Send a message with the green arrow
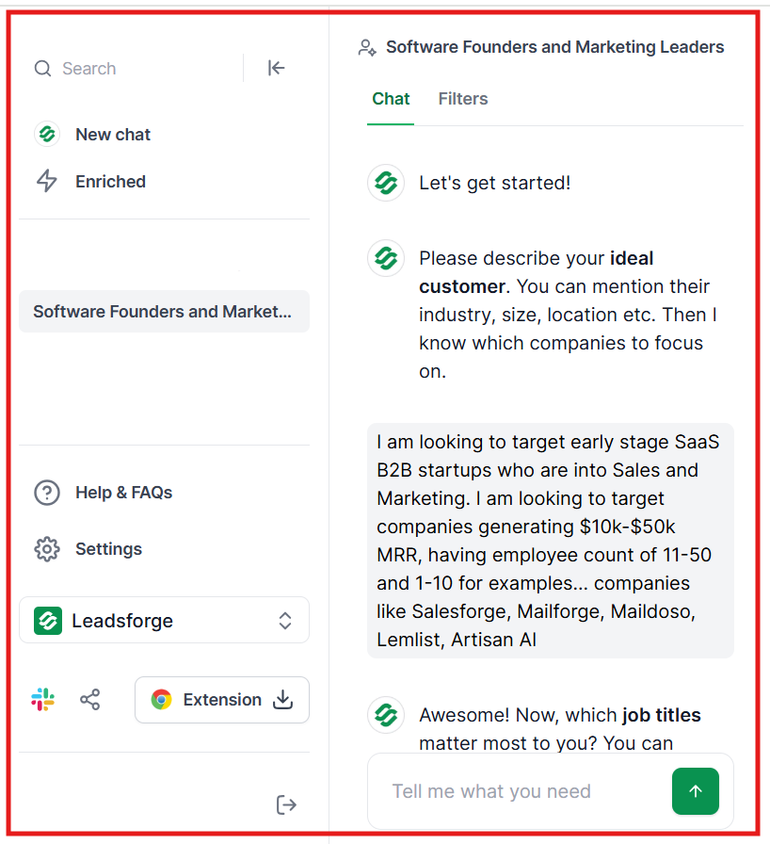Viewport: 770px width, 844px height. click(696, 791)
